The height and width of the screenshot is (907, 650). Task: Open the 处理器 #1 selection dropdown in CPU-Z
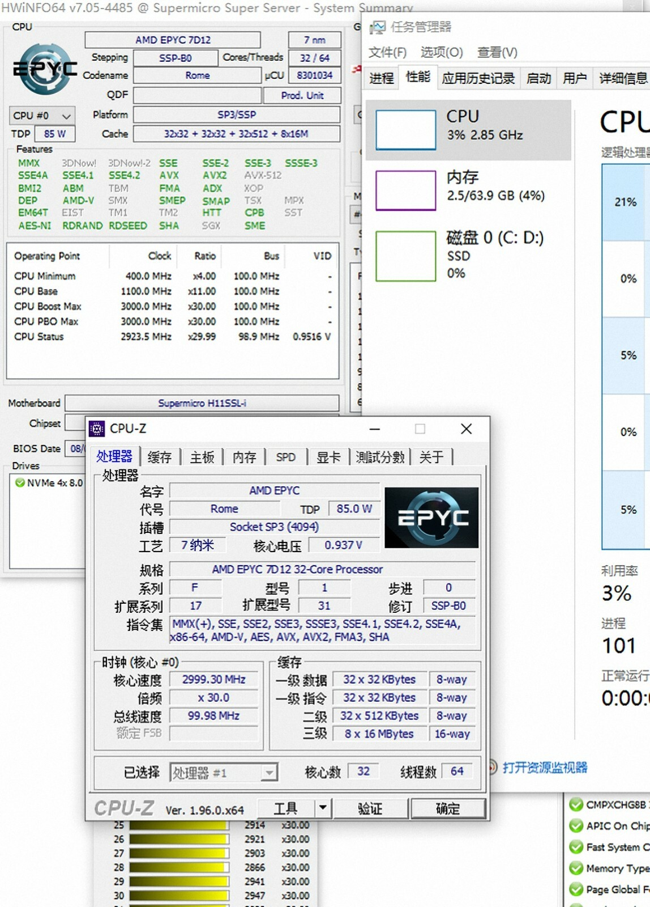click(223, 773)
